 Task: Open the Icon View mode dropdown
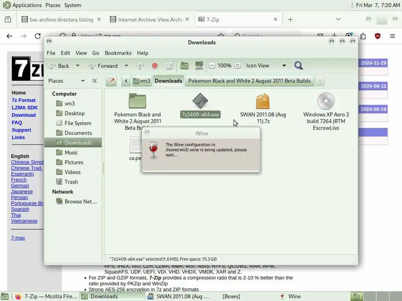tap(266, 66)
